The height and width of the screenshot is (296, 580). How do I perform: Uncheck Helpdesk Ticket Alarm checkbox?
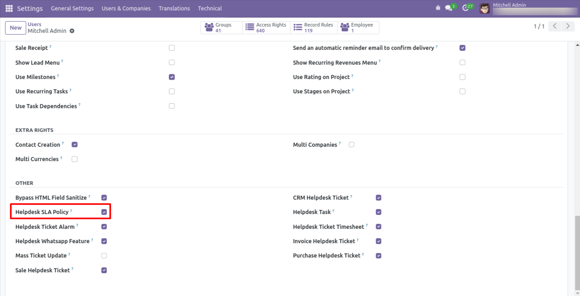tap(104, 226)
